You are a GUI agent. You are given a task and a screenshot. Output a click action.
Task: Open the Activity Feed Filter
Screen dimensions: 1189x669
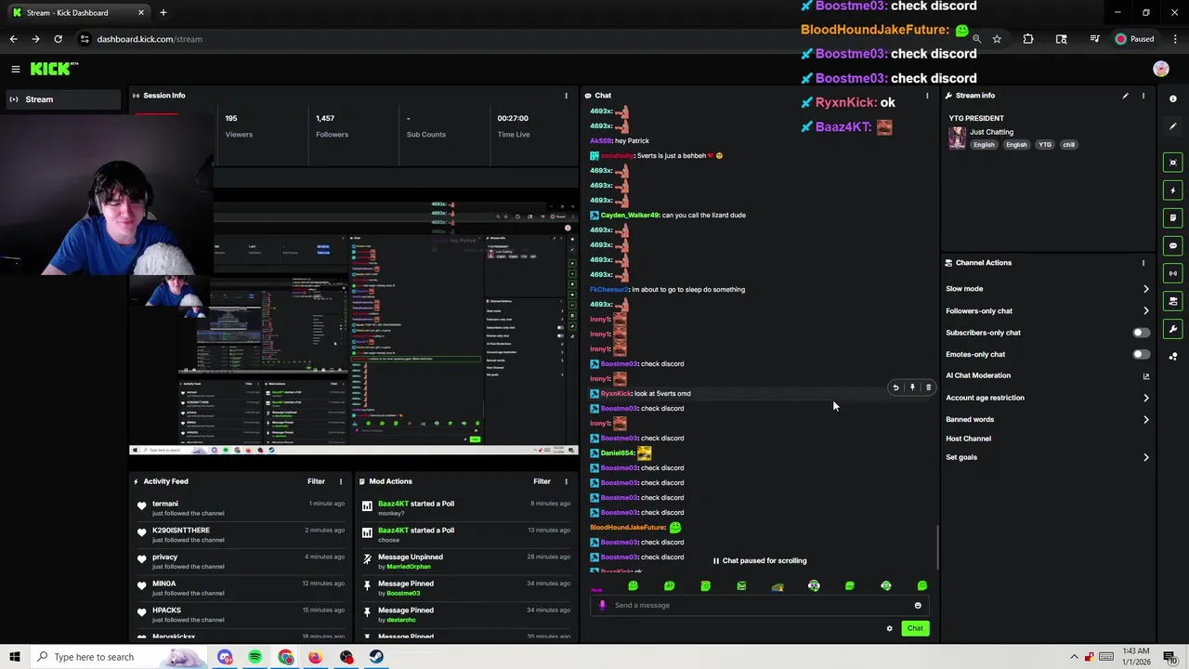[316, 481]
